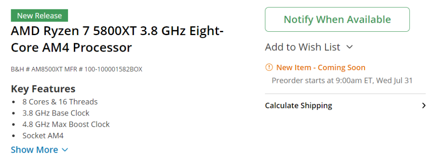The image size is (435, 165).
Task: Click the Preorder starts at 9:00am ET text
Action: tap(342, 81)
